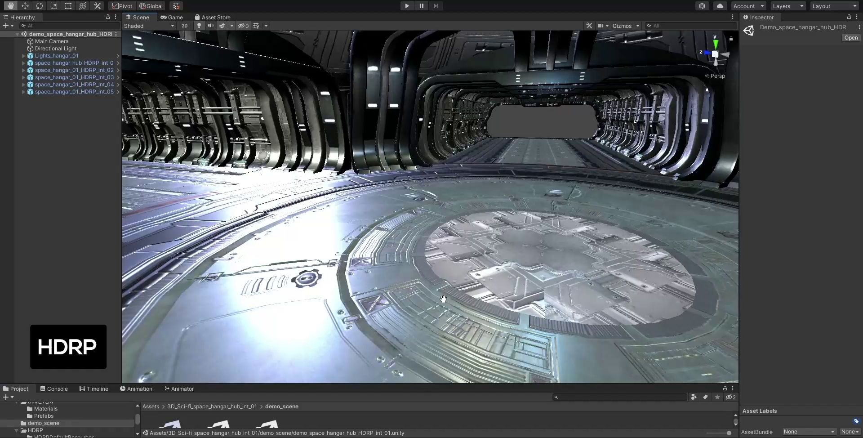
Task: Open AssetBundle variant dropdown
Action: click(x=850, y=432)
